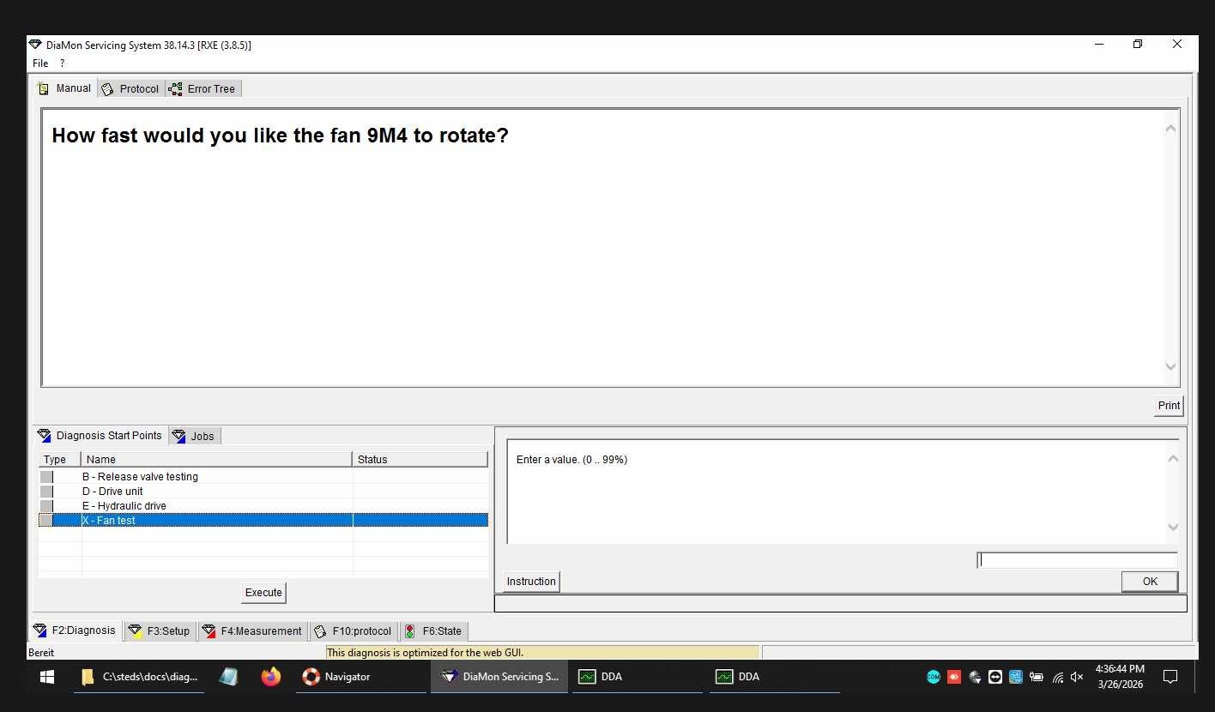
Task: Click type icon of Fan test row
Action: tap(46, 521)
